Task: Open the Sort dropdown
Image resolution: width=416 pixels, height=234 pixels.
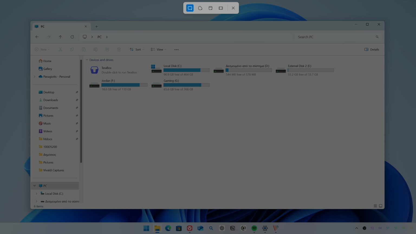Action: tap(137, 49)
